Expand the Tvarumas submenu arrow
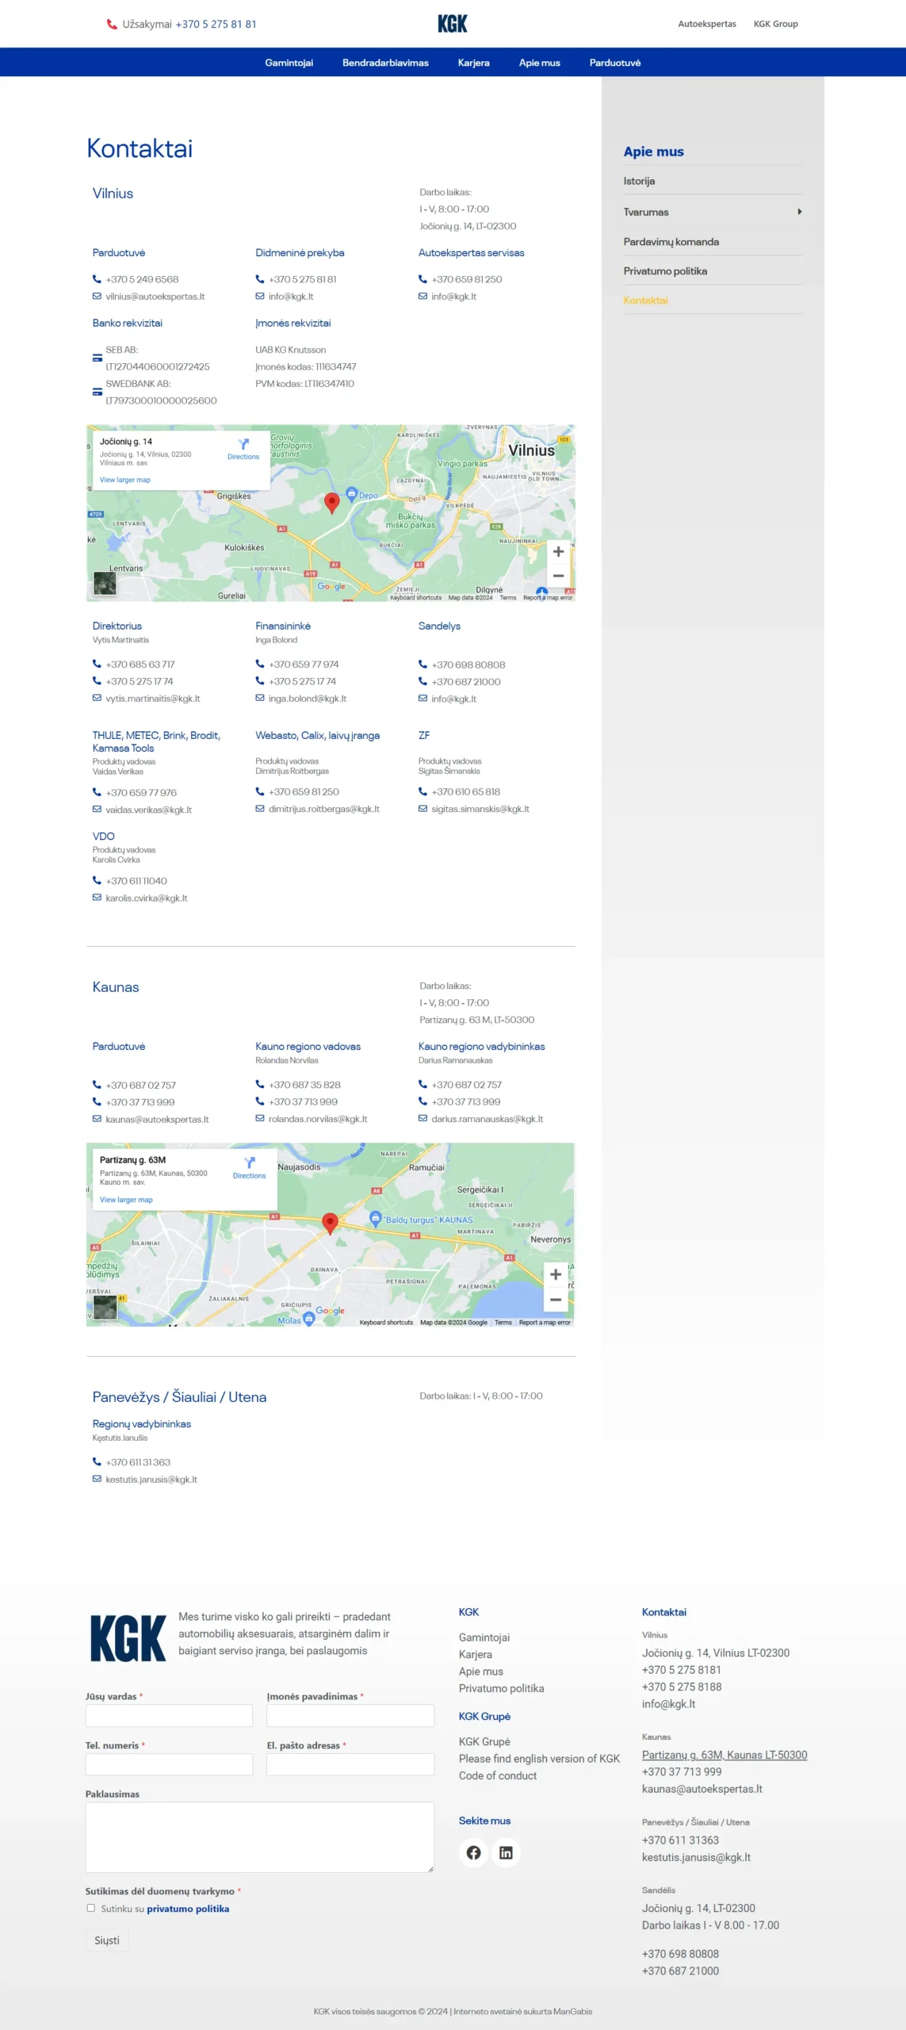Screen dimensions: 906x2030 799,212
